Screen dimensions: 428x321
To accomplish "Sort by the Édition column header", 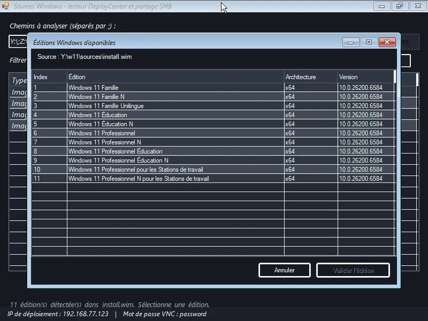I will [x=175, y=77].
